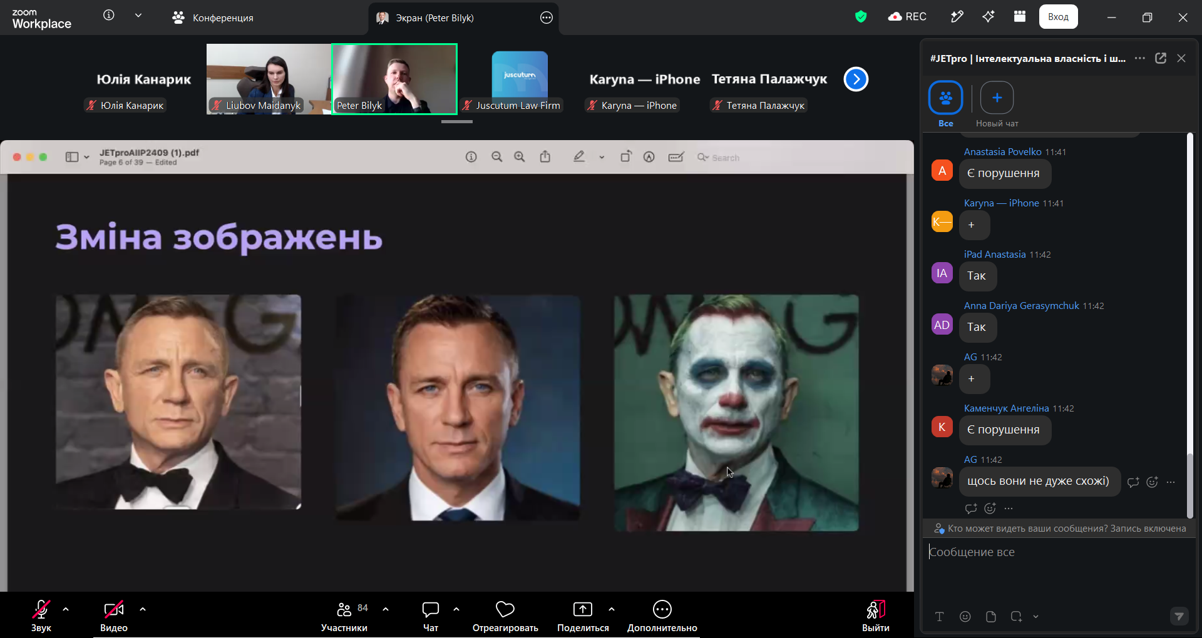Click the Сообщение все message input
The width and height of the screenshot is (1202, 638).
click(x=1059, y=552)
